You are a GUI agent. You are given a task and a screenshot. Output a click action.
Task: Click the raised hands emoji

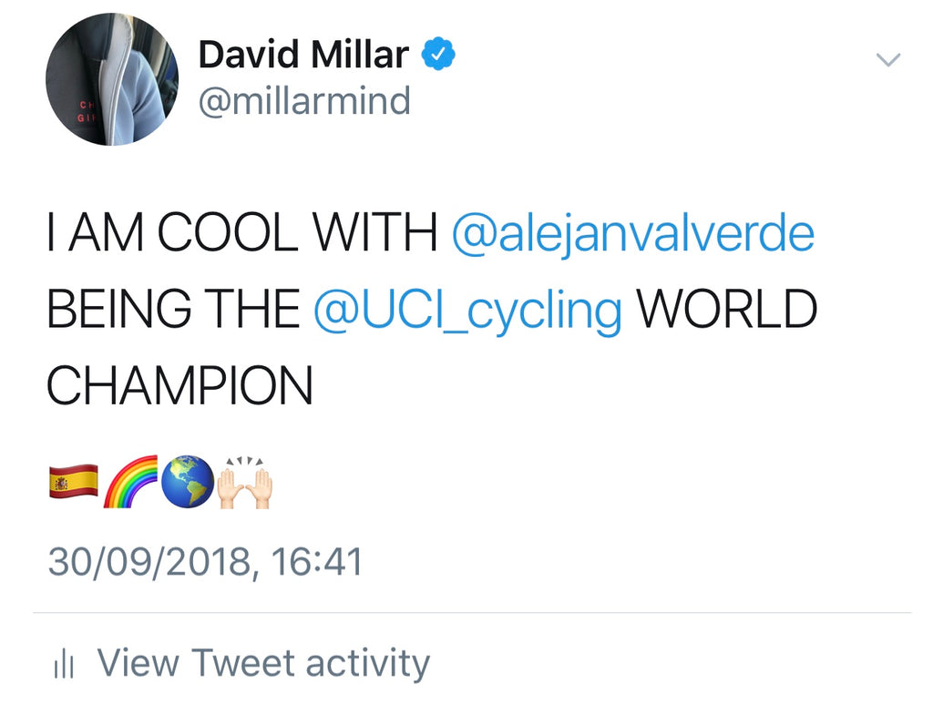pyautogui.click(x=244, y=483)
